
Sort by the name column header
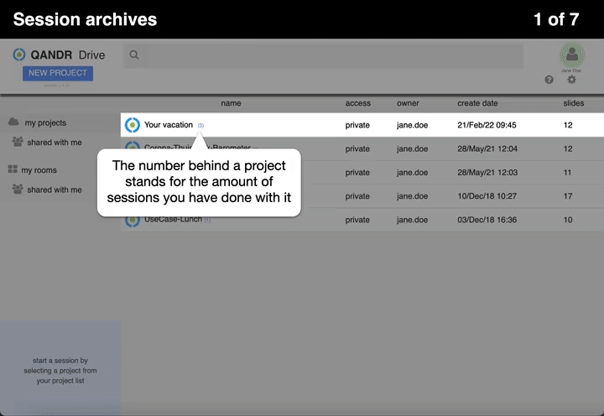[x=232, y=103]
